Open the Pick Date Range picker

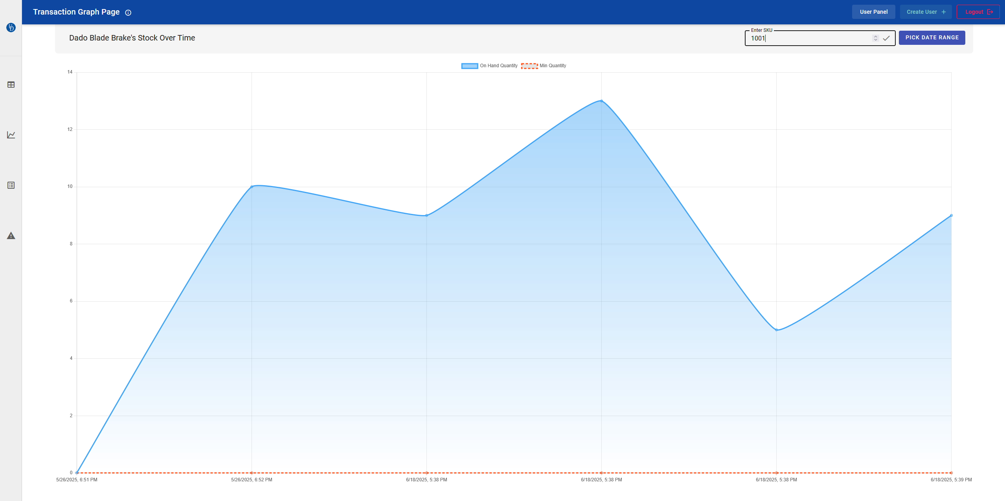point(932,38)
